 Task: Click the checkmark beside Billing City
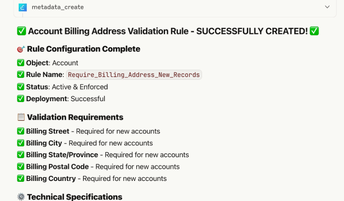click(x=21, y=143)
